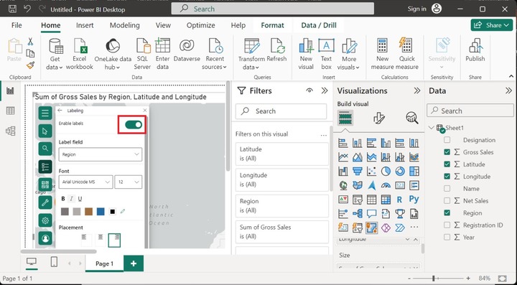Check the Net Sales field checkbox
Viewport: 517px width, 285px height.
click(447, 201)
